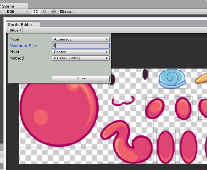Open the Pivot dropdown set to Center
This screenshot has height=170, width=207.
tap(81, 52)
